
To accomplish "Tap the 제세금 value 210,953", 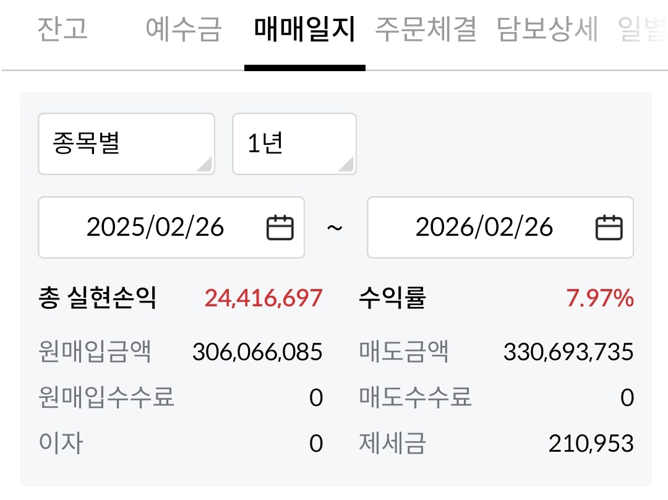I will [x=591, y=443].
